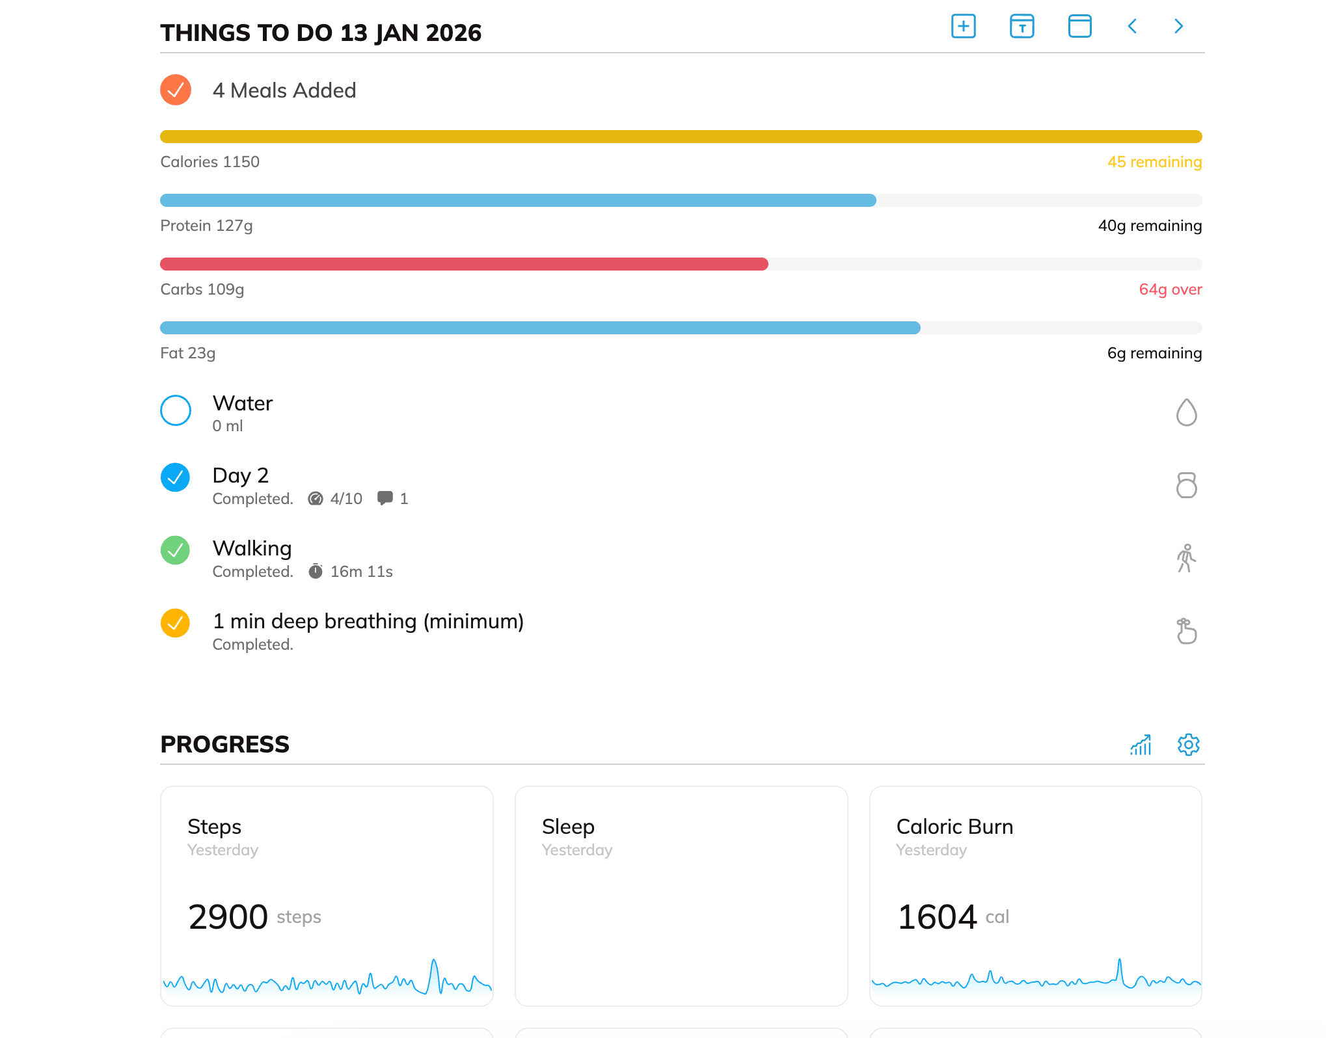Screen dimensions: 1326x1038
Task: Toggle the Day 2 completed checkmark
Action: tap(176, 477)
